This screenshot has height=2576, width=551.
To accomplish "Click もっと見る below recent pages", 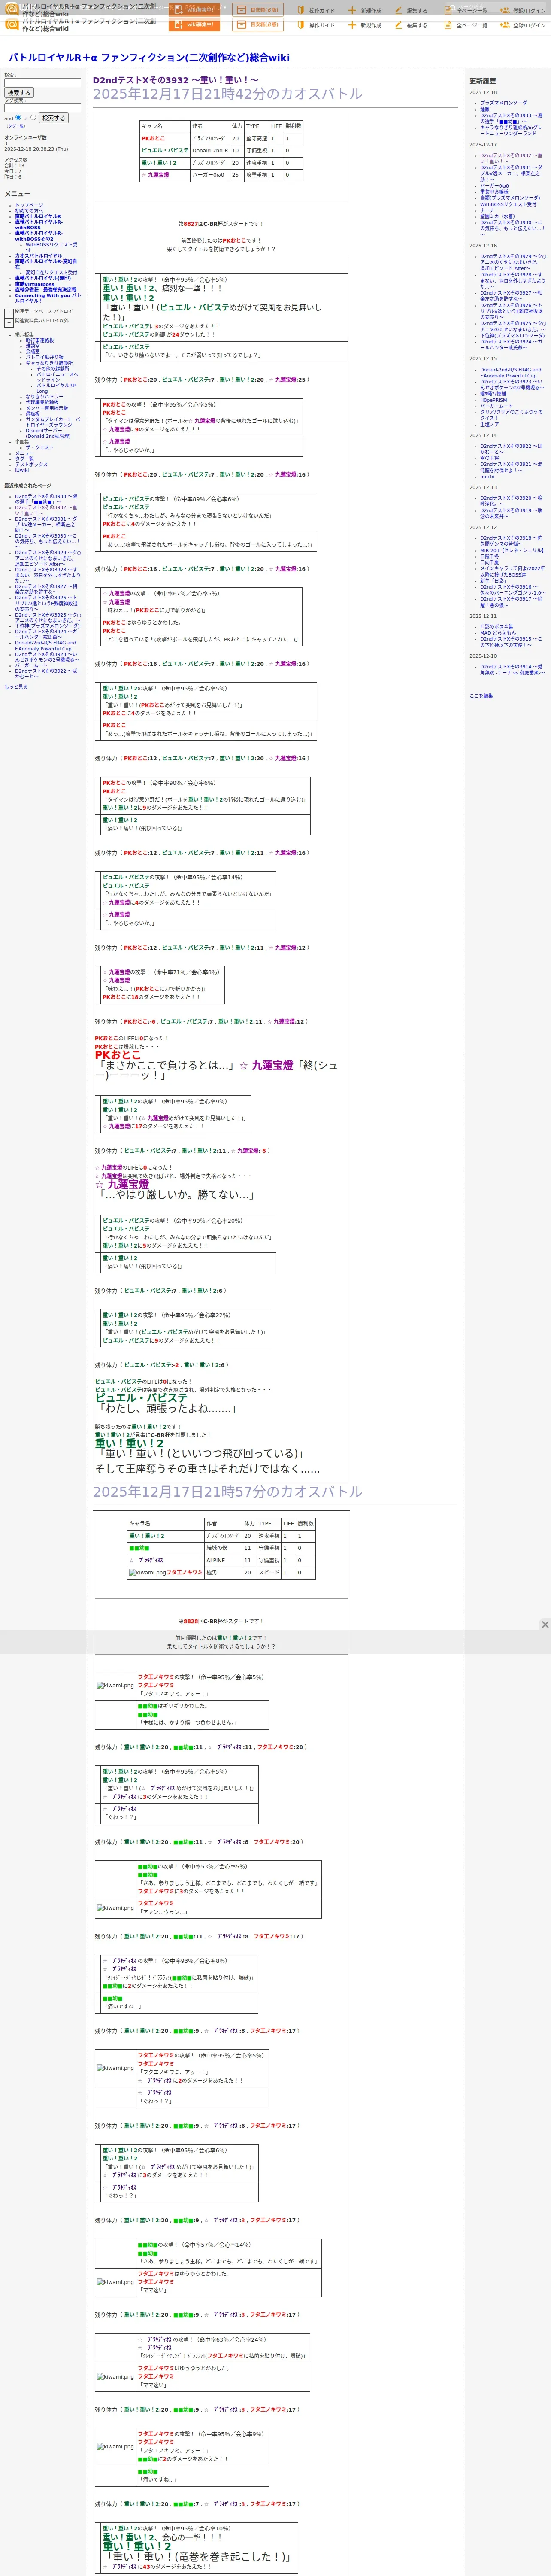I will pos(16,687).
